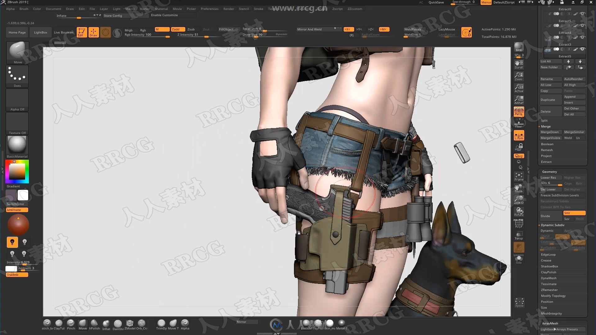
Task: Click the Zoom3D navigation icon
Action: click(x=519, y=200)
